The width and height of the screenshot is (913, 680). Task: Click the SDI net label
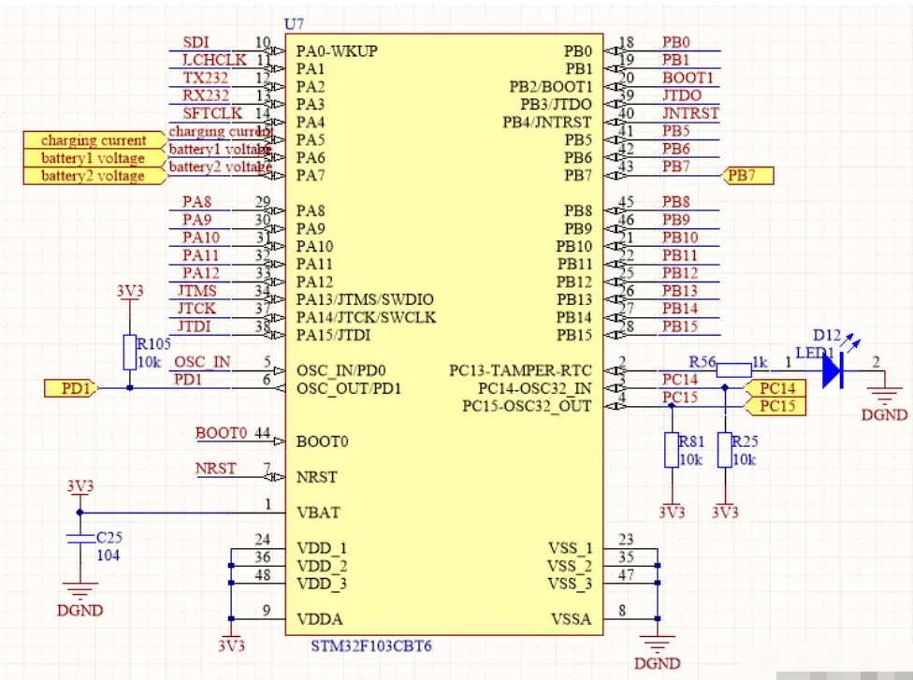(196, 42)
